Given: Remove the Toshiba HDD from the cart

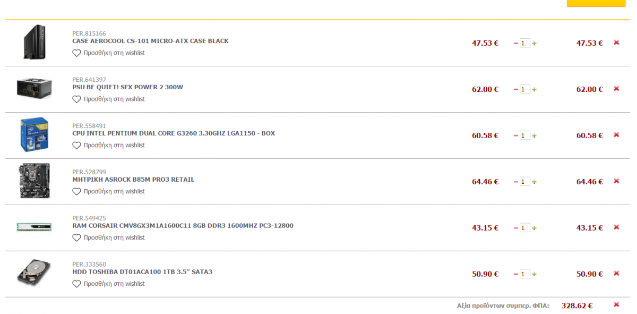Looking at the screenshot, I should tap(616, 274).
